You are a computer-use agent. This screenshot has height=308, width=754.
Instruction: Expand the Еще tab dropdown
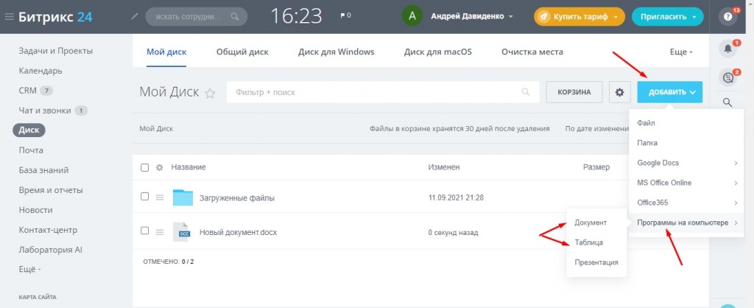[x=681, y=52]
